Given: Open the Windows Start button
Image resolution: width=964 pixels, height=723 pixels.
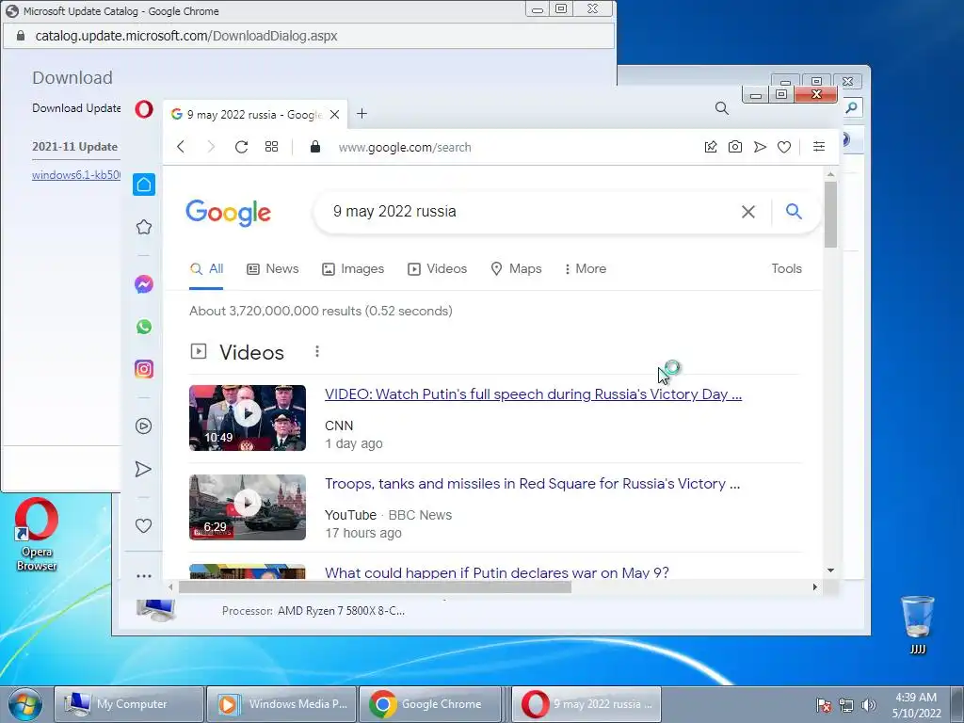Looking at the screenshot, I should click(x=24, y=704).
